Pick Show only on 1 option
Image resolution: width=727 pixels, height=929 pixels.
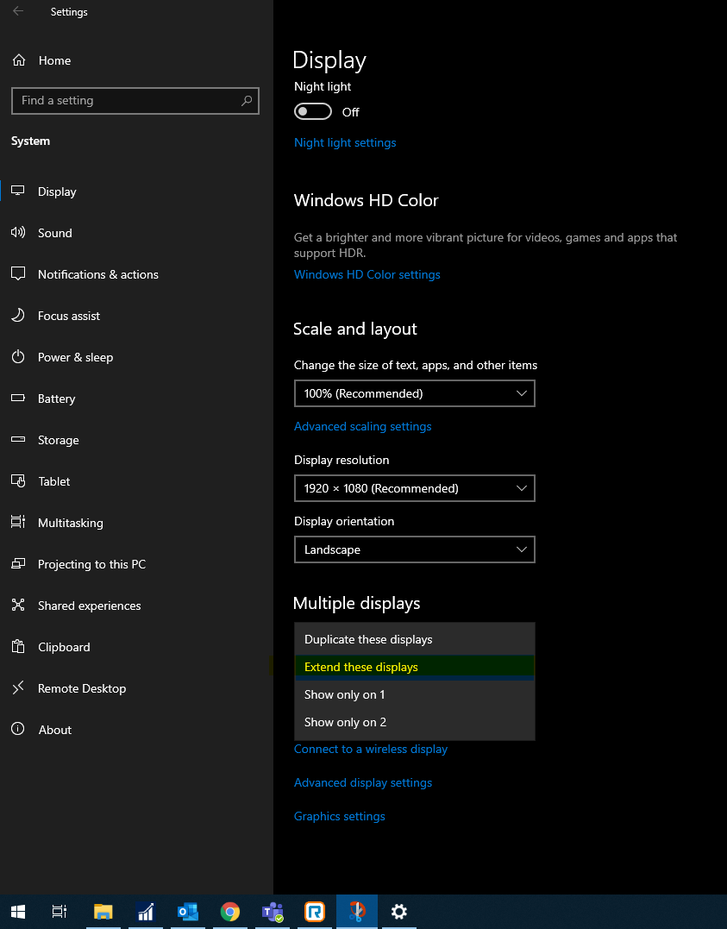tap(414, 694)
